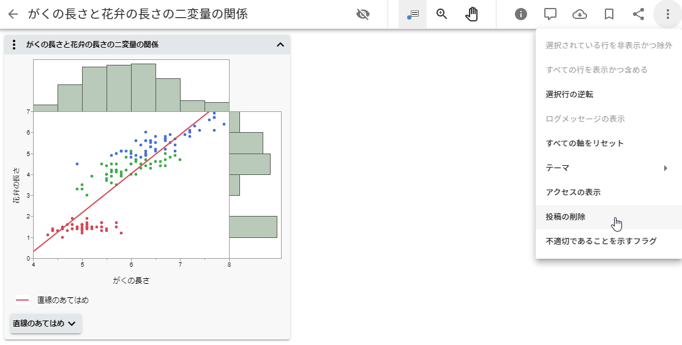Click the red line legend swatch
682x345 pixels.
tap(23, 300)
